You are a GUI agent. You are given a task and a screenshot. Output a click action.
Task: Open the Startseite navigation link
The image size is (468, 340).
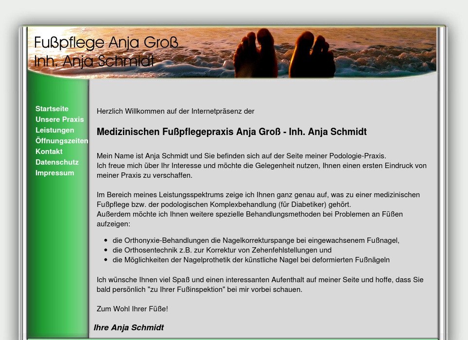(52, 108)
